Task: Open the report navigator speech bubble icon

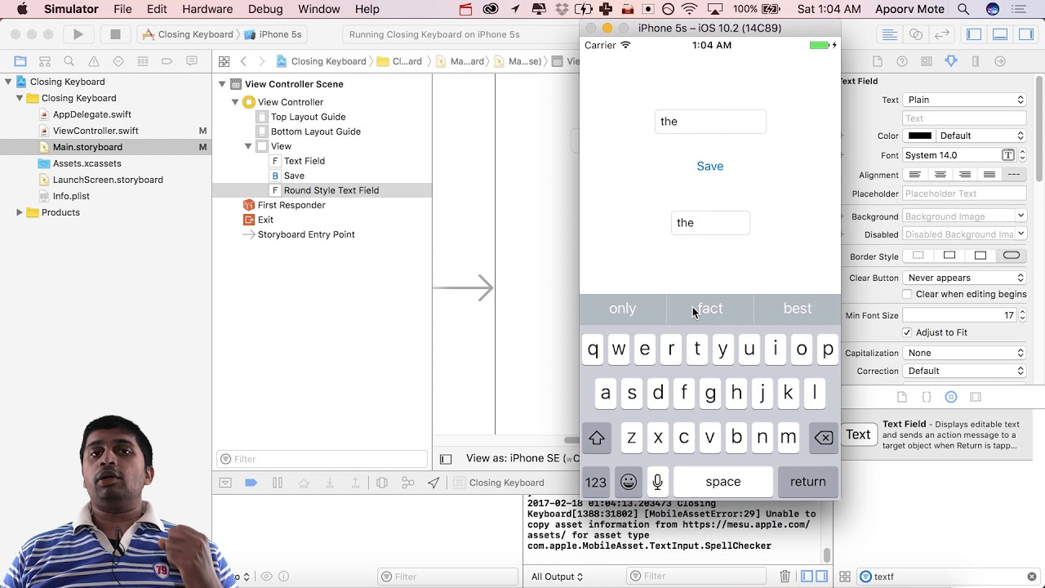Action: pyautogui.click(x=192, y=61)
